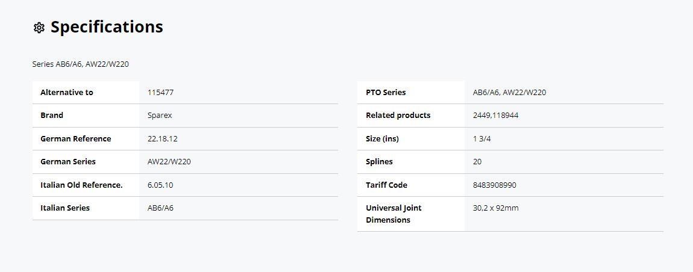Click the Alternative to row label
693x272 pixels.
[67, 93]
